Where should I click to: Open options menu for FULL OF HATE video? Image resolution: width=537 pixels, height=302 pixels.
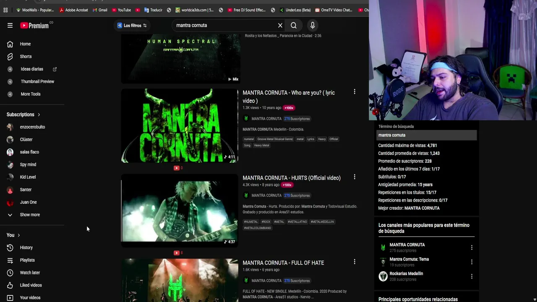pos(355,262)
